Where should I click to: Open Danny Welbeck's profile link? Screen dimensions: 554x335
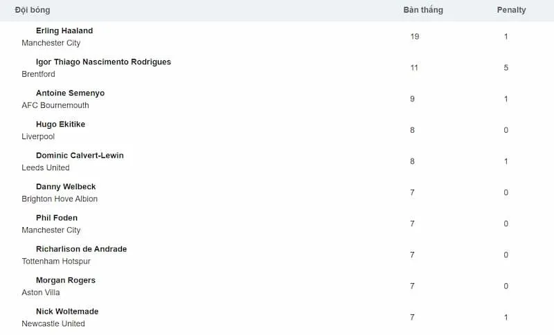[x=66, y=187]
